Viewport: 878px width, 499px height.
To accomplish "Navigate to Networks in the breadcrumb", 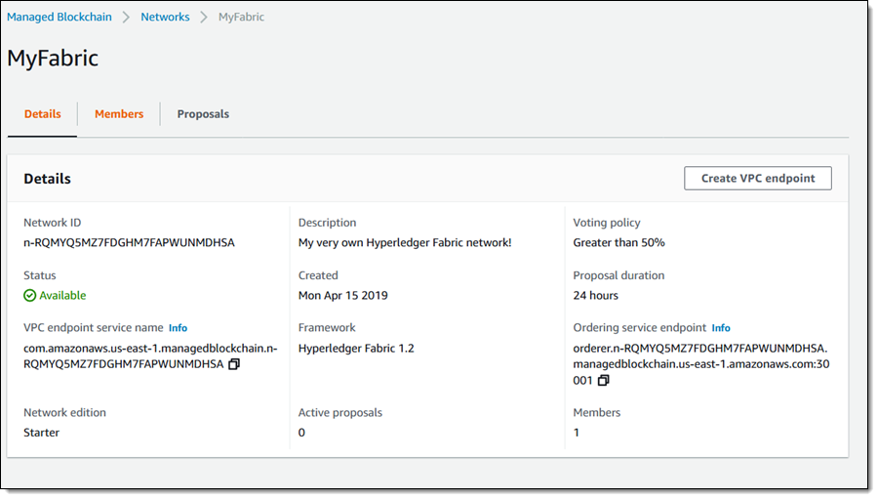I will click(x=165, y=18).
